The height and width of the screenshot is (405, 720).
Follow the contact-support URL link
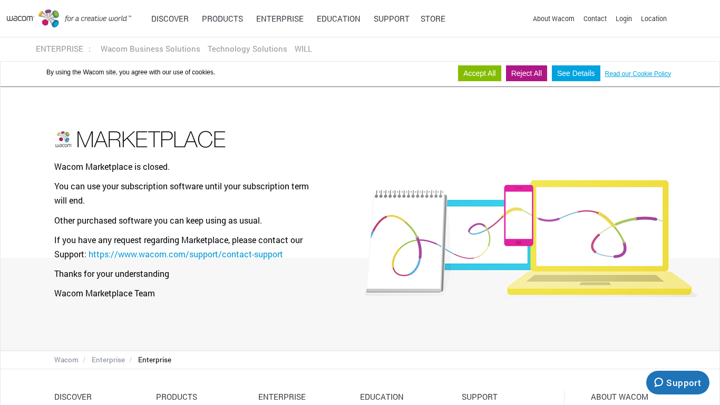click(186, 254)
